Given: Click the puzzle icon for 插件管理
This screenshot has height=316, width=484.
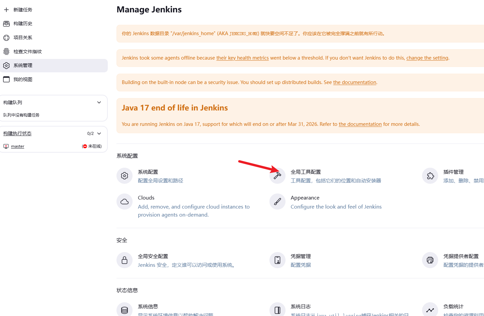Looking at the screenshot, I should click(x=430, y=176).
